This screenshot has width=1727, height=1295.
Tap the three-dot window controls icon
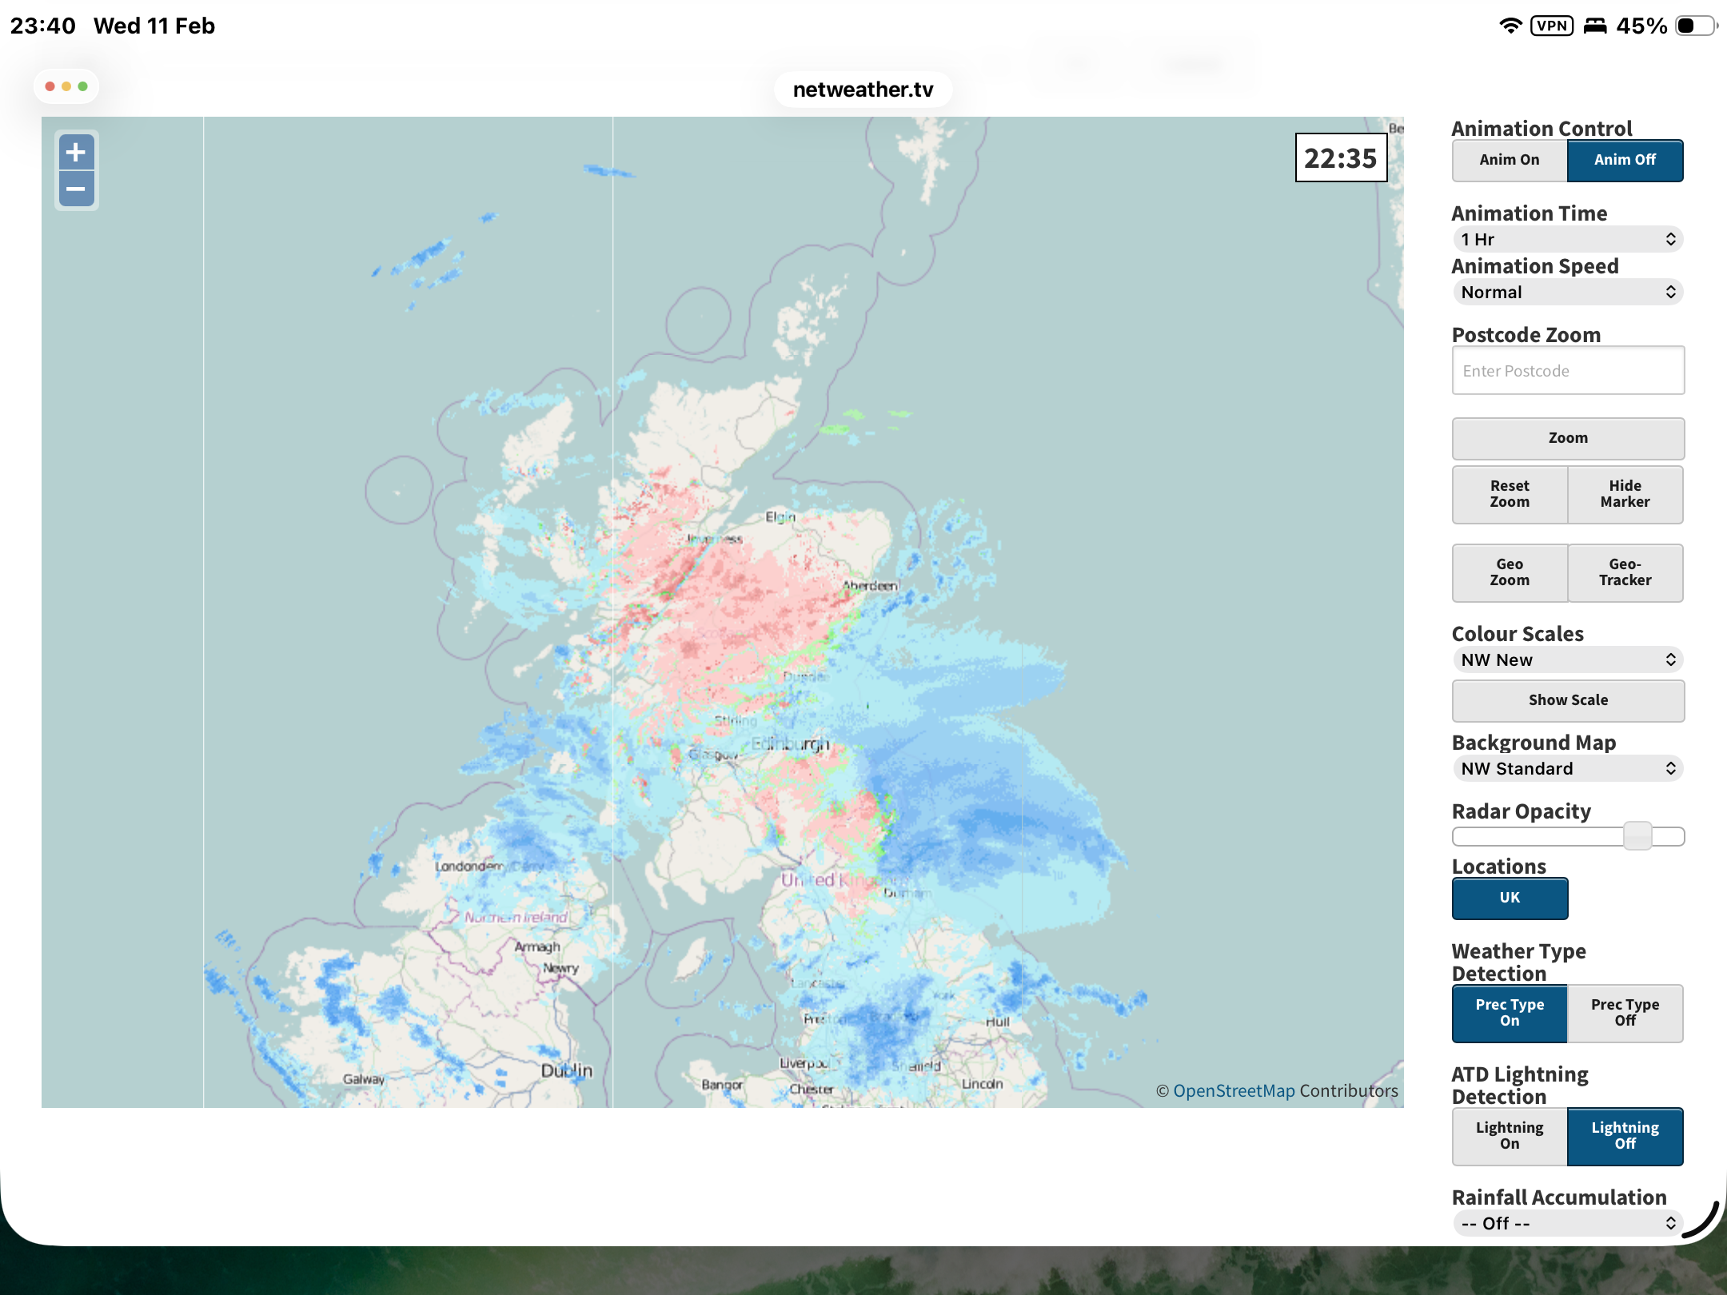(x=66, y=86)
